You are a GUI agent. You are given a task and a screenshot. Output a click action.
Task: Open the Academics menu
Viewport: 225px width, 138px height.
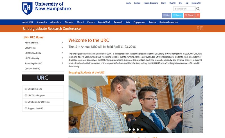point(42,22)
